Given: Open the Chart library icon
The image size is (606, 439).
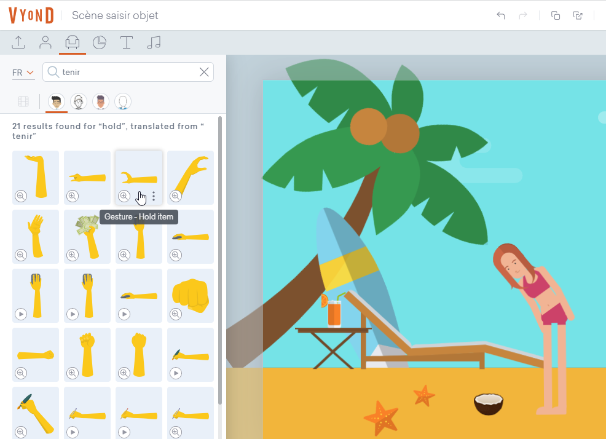Looking at the screenshot, I should coord(99,42).
